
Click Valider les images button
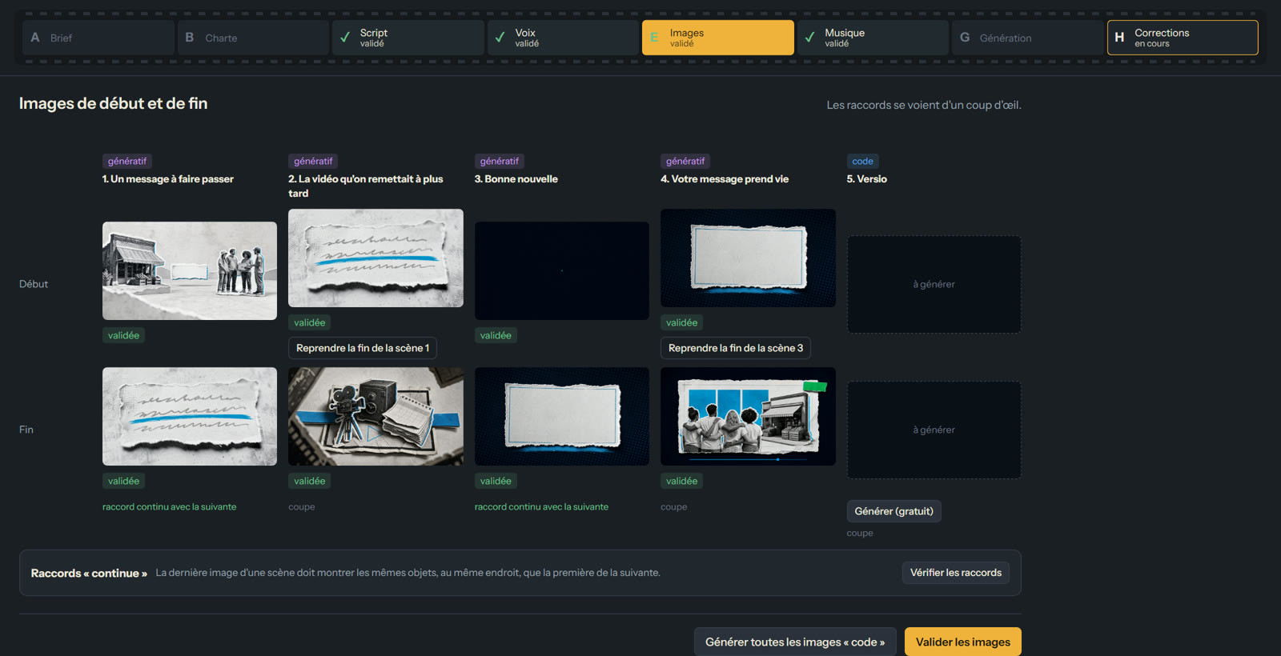click(x=963, y=642)
